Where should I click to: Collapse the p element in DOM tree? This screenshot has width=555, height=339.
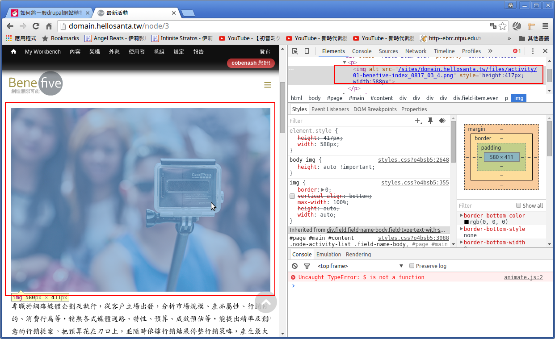[x=345, y=63]
